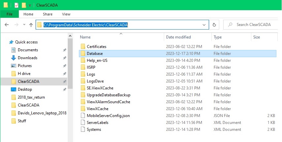Open the Customize Quick Access Toolbar dropdown
Screen dimensions: 282x142
30,6
